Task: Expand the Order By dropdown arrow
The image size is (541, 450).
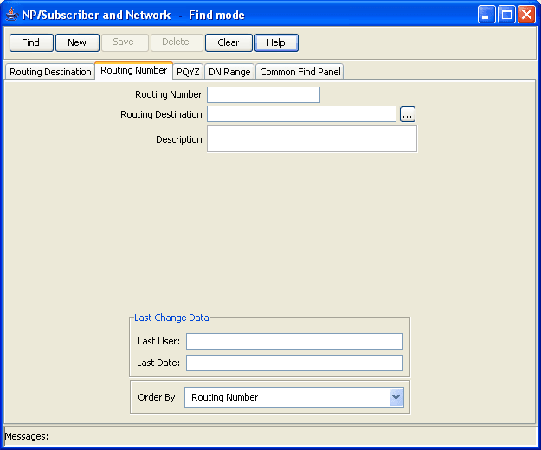Action: point(396,397)
